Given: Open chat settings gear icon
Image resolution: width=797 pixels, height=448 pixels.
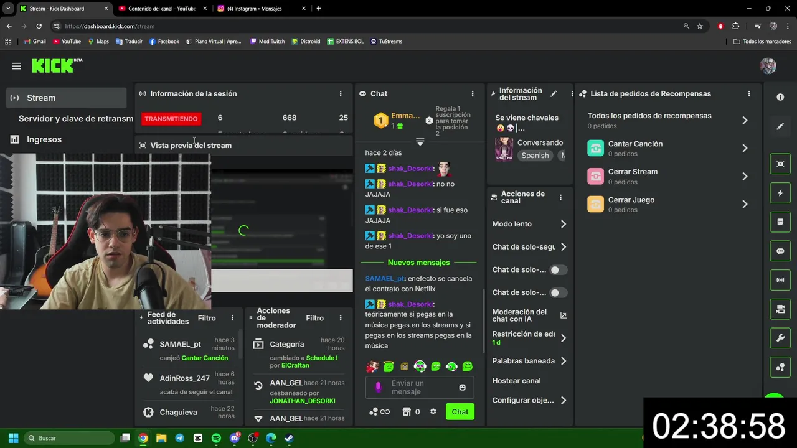Looking at the screenshot, I should (433, 411).
